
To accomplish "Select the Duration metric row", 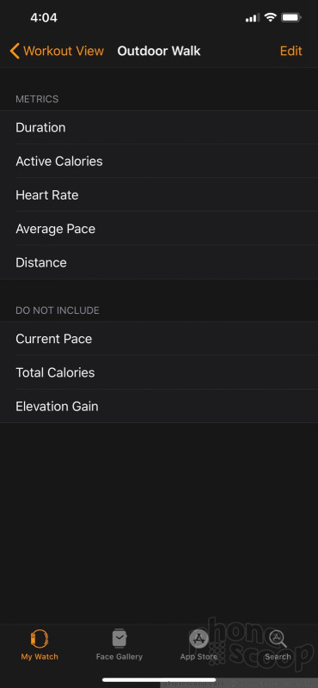I will [x=159, y=127].
